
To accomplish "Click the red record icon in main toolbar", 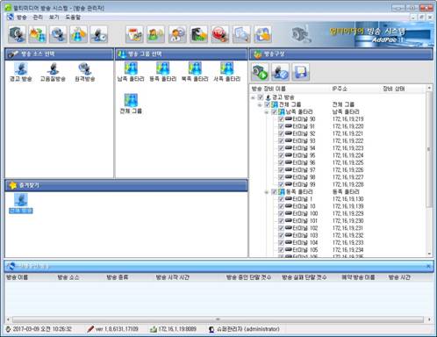I will coord(220,34).
